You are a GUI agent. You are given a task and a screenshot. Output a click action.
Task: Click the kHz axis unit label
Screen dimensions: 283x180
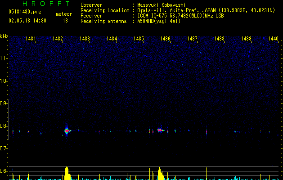(x=4, y=36)
